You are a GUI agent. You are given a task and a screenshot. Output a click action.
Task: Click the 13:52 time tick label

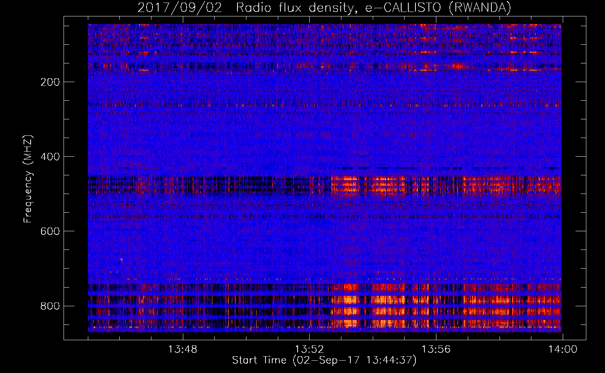pyautogui.click(x=309, y=350)
